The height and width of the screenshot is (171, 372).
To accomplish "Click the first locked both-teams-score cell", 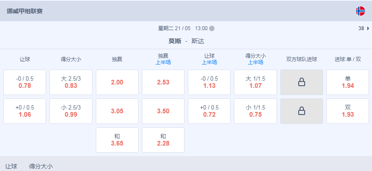I will click(x=302, y=82).
